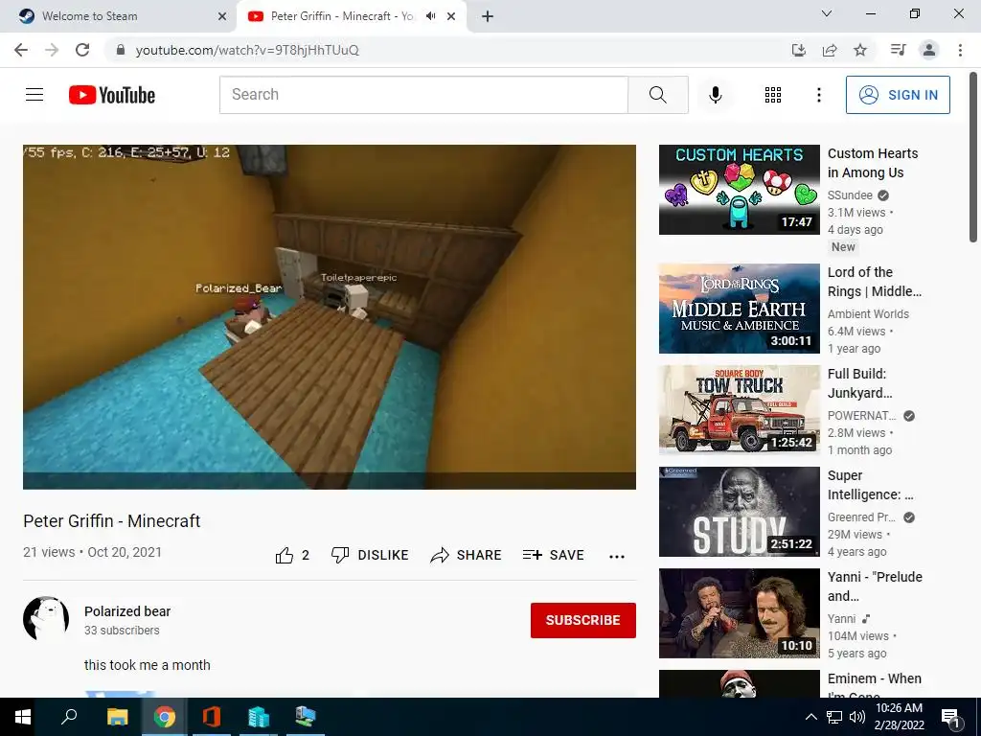The width and height of the screenshot is (981, 736).
Task: Open the Ambient Worlds channel name
Action: click(868, 314)
